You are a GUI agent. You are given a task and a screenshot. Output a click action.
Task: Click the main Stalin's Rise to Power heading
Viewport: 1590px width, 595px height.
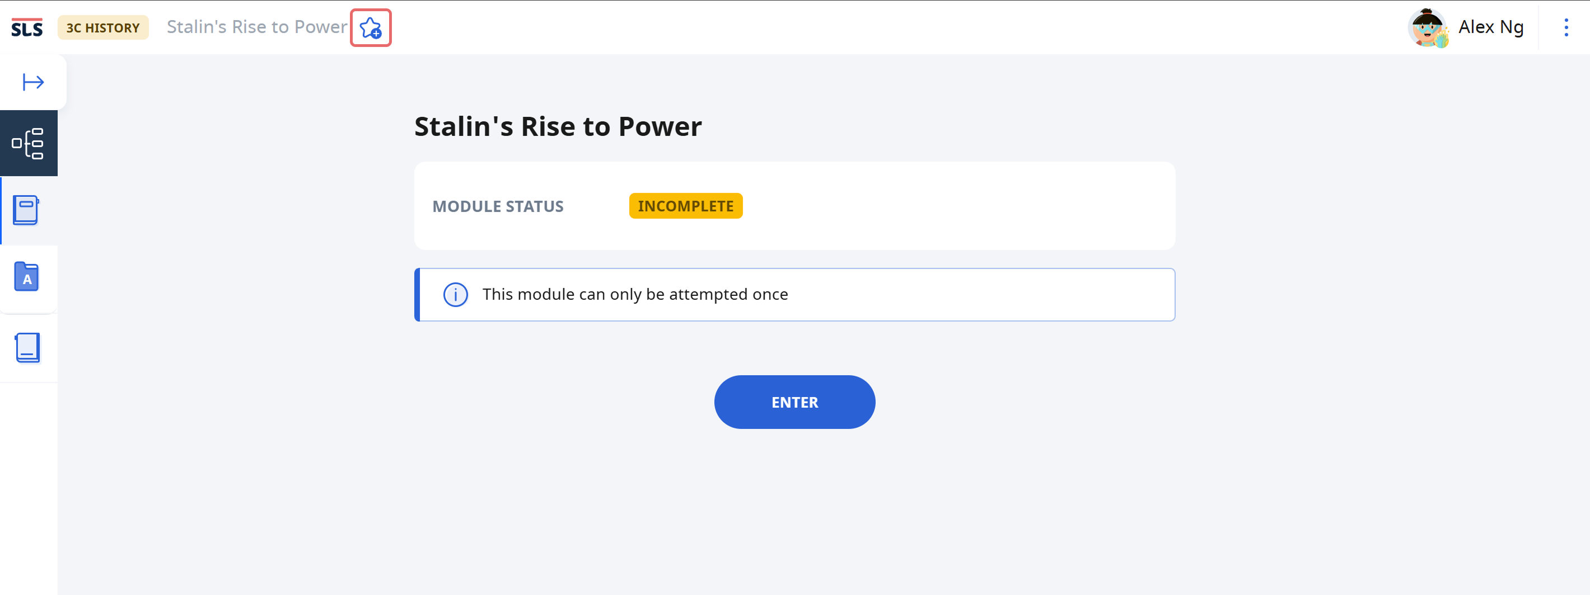coord(558,126)
